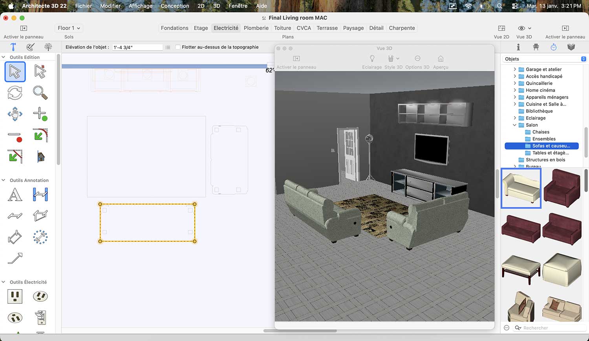Click the Aperçu house icon in Vue 3D
This screenshot has width=589, height=341.
click(441, 58)
